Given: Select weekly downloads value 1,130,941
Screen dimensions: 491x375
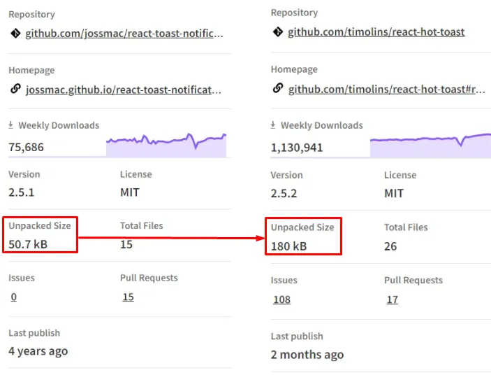Looking at the screenshot, I should (x=297, y=148).
